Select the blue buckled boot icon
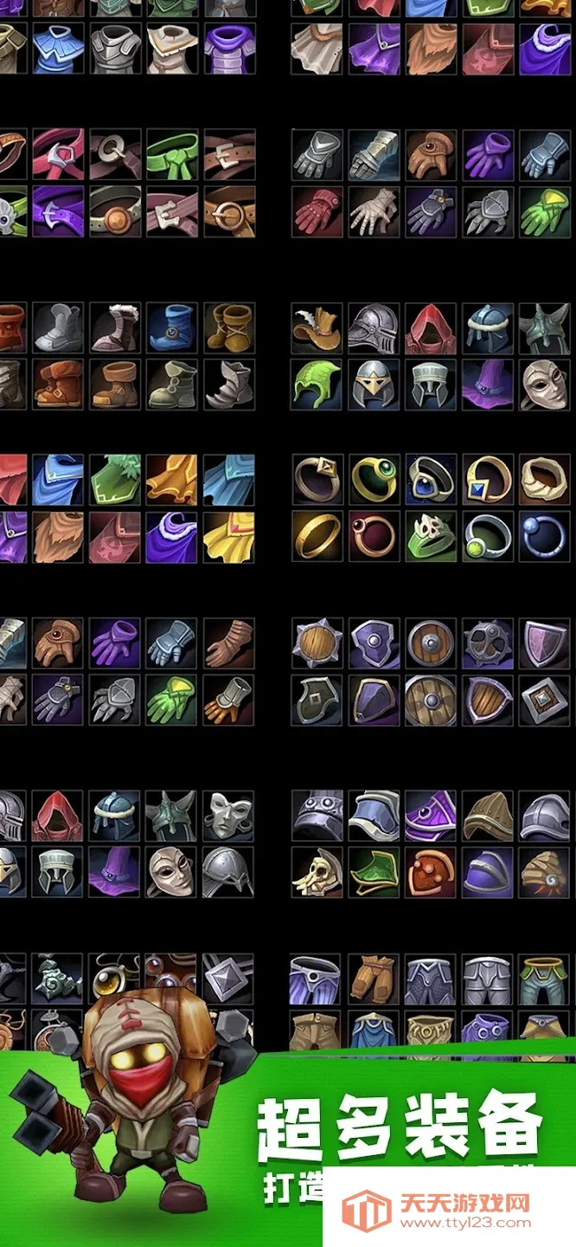Viewport: 576px width, 1247px height. tap(171, 328)
